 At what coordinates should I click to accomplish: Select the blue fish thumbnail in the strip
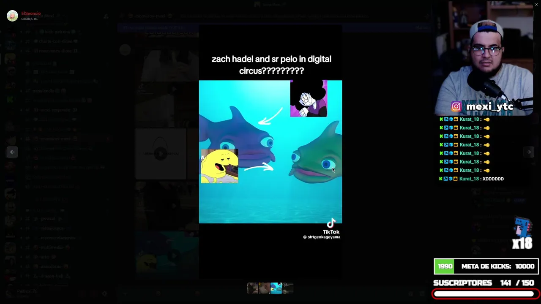[276, 288]
